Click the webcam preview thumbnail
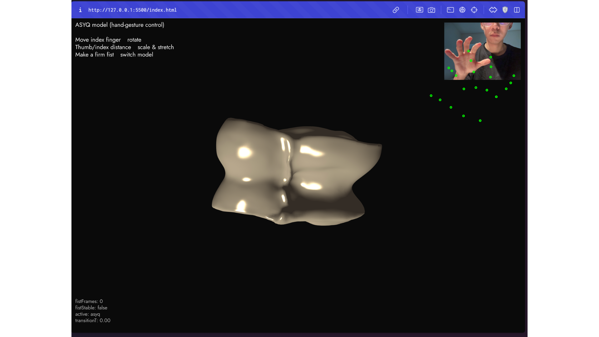 pos(482,51)
